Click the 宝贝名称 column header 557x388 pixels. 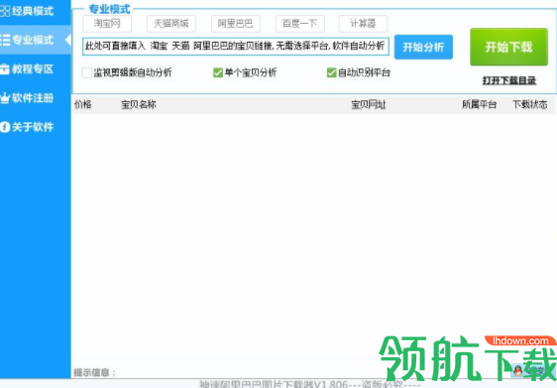pos(139,104)
